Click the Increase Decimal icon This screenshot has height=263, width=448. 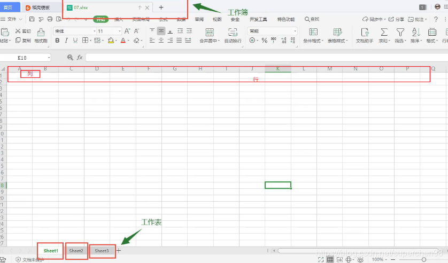click(284, 41)
